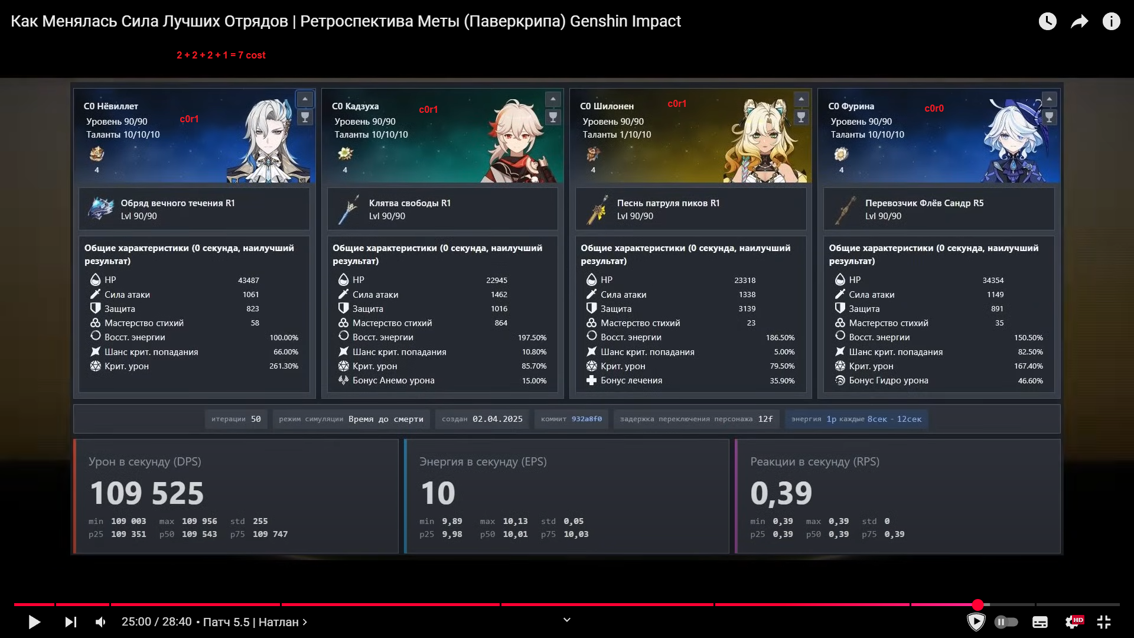
Task: Click the RPS value 0,39
Action: pos(781,493)
